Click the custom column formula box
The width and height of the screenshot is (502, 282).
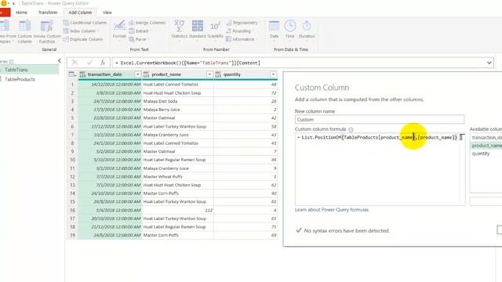(380, 169)
